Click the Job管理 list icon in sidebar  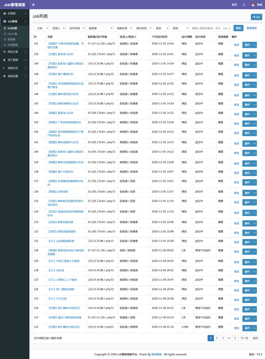tap(4, 21)
